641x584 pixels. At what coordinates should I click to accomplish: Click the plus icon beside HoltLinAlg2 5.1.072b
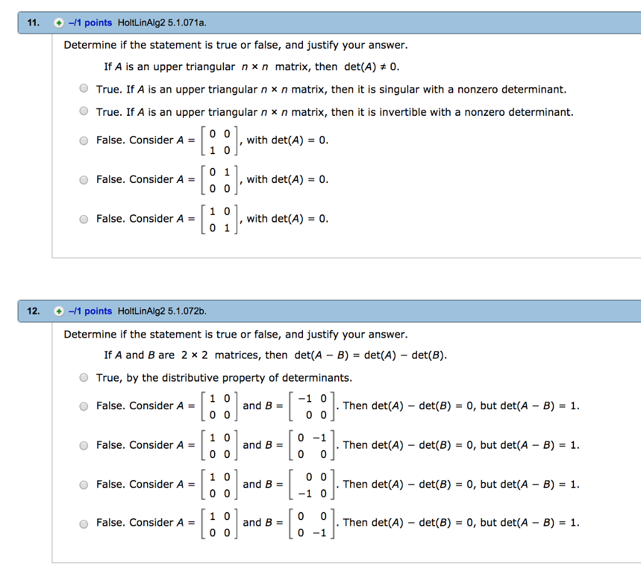click(x=58, y=311)
